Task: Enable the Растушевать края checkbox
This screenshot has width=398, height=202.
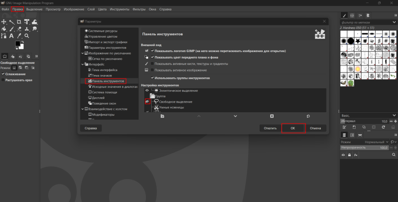Action: tap(3, 80)
